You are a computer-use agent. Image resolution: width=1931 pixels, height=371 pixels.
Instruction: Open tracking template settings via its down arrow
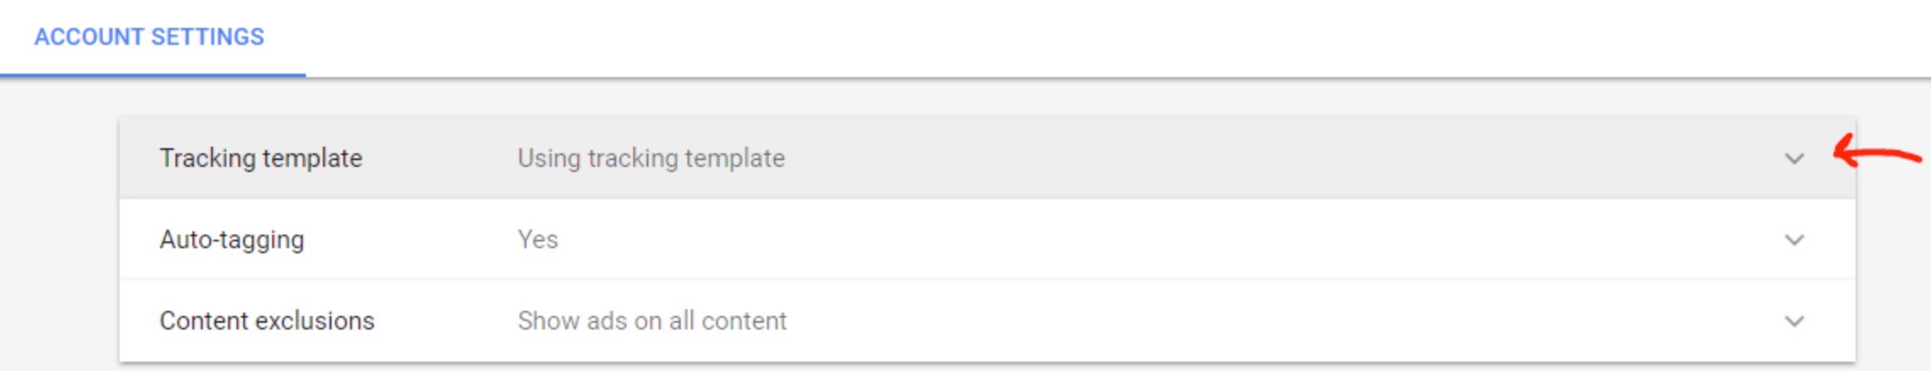[1794, 158]
